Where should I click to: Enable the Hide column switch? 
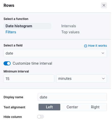click(x=41, y=117)
